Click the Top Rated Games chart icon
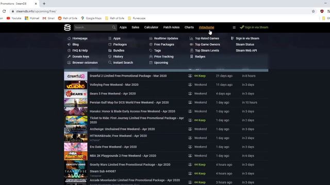This screenshot has width=330, height=185. coord(191,39)
